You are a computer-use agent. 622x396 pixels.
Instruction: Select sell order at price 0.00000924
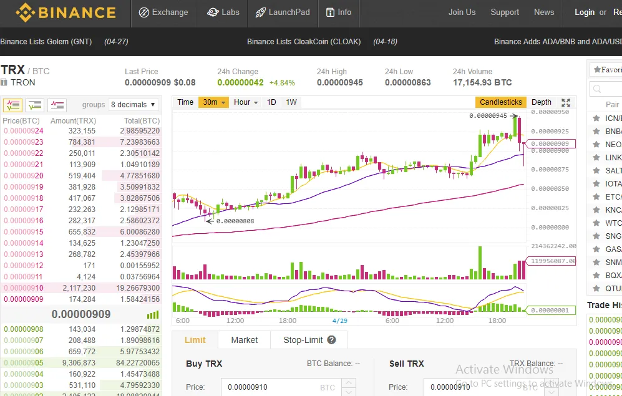pyautogui.click(x=81, y=131)
